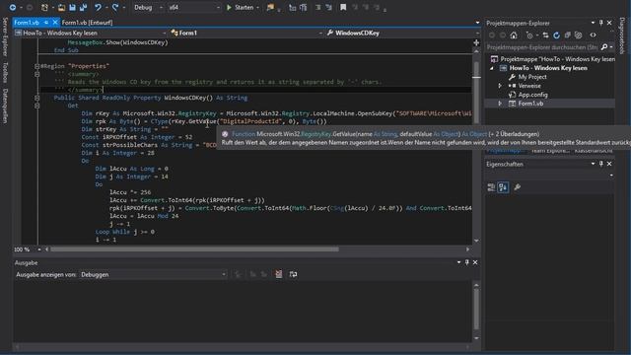Toggle the show all files icon
Image resolution: width=631 pixels, height=355 pixels.
[x=579, y=35]
